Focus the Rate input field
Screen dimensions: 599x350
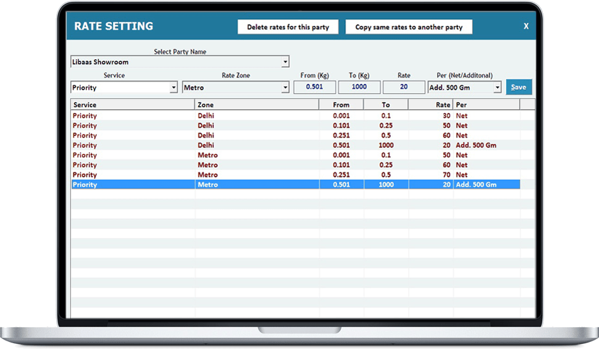click(x=404, y=87)
